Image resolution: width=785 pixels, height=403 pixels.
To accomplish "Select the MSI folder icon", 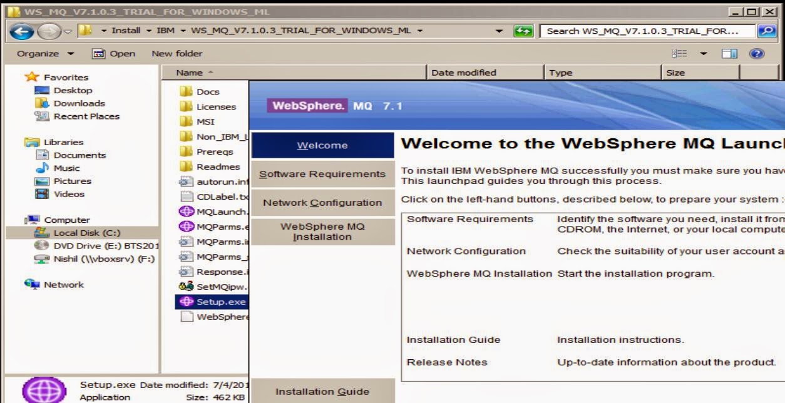I will pyautogui.click(x=186, y=121).
